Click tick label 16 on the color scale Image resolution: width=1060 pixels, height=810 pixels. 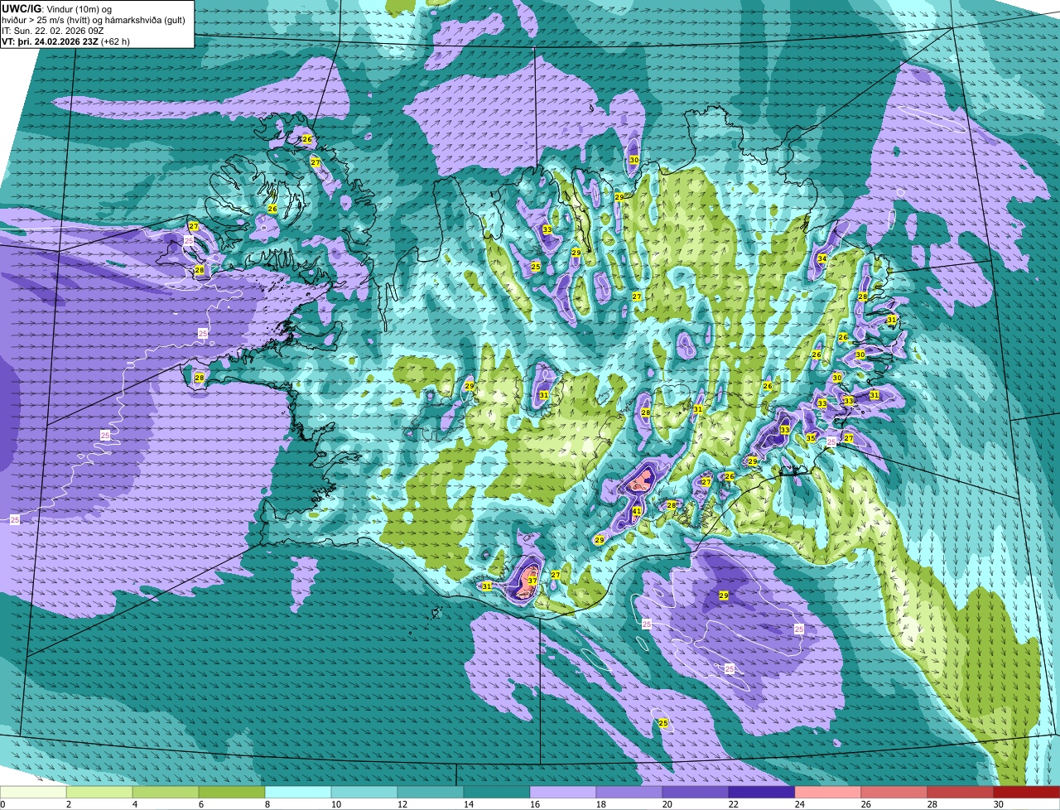pos(535,804)
